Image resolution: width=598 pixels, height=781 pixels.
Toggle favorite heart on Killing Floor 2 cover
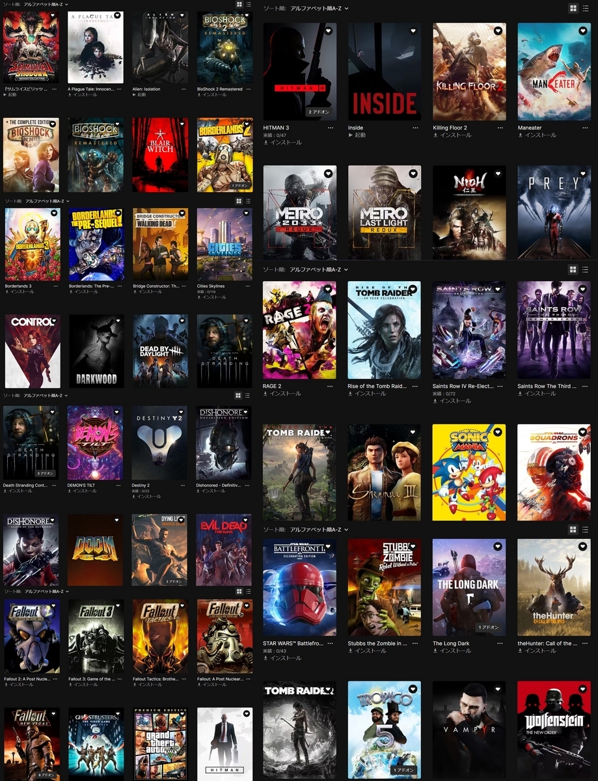498,31
